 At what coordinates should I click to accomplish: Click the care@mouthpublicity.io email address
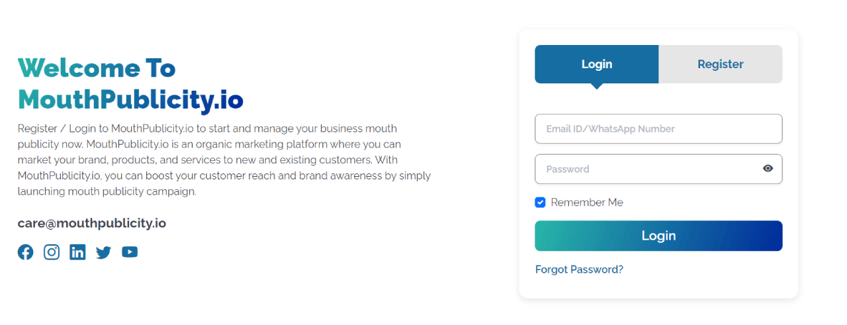point(92,223)
